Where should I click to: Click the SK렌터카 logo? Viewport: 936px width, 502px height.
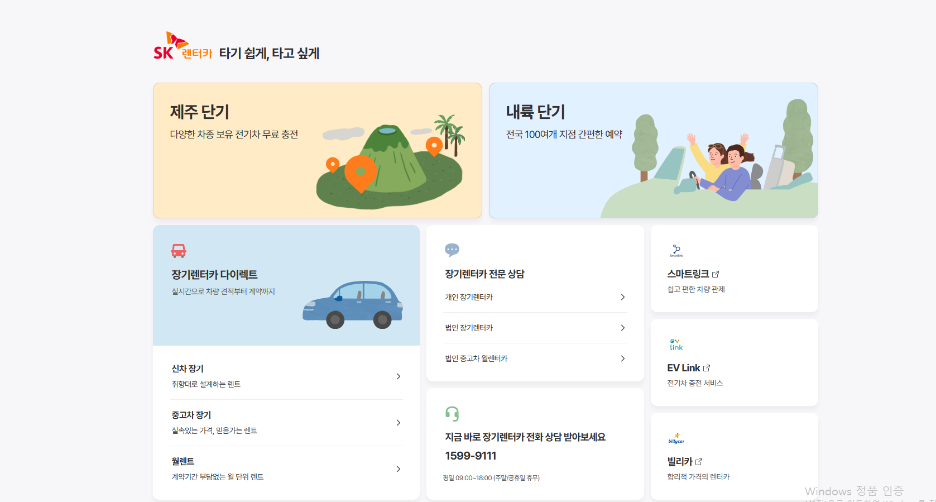183,46
